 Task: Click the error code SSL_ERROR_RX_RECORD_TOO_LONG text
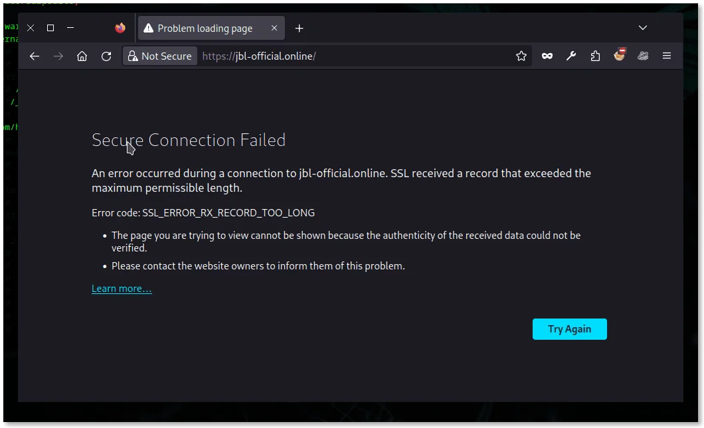pos(228,212)
